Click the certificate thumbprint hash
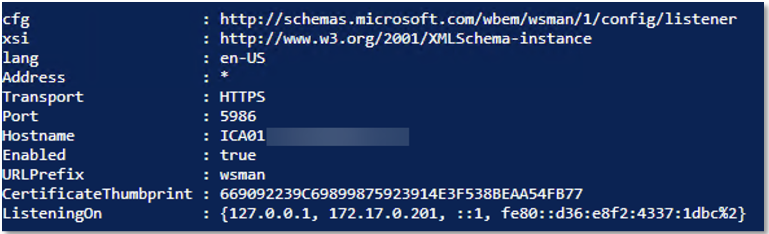 tap(401, 194)
